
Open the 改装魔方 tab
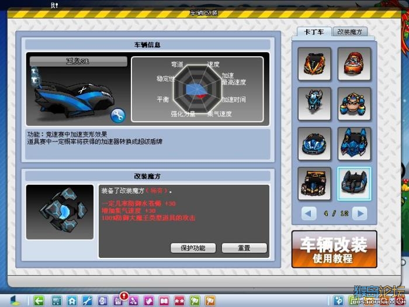coord(350,32)
